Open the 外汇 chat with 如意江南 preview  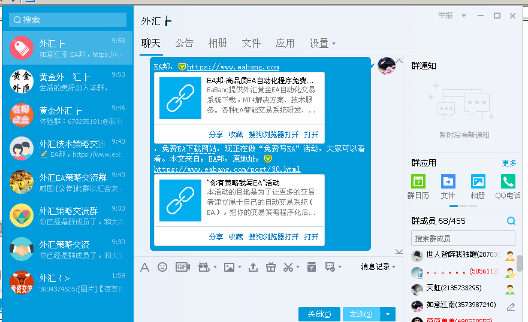pos(67,48)
